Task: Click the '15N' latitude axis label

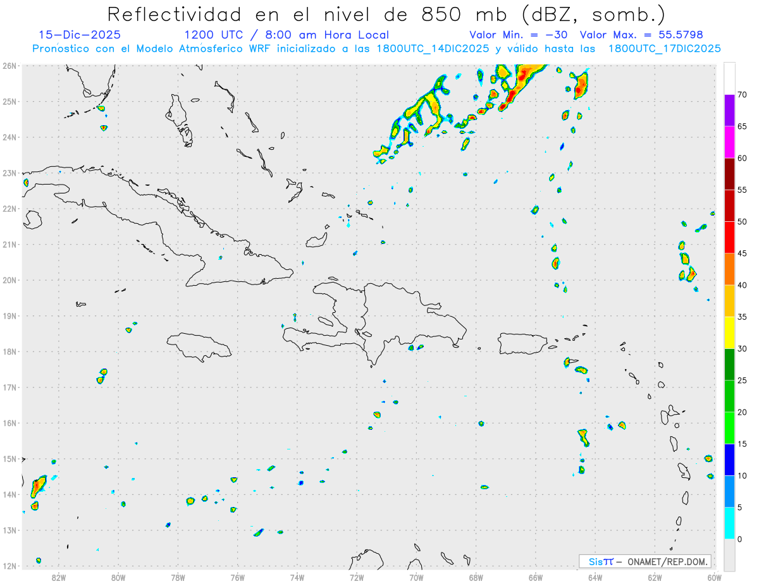Action: pos(9,459)
